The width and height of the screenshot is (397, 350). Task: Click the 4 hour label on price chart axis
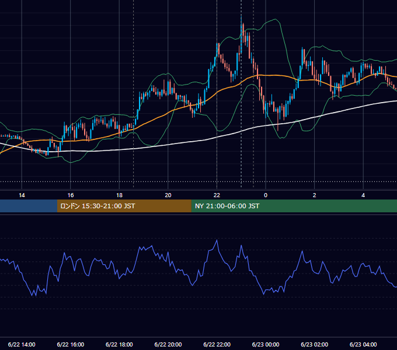(x=363, y=195)
